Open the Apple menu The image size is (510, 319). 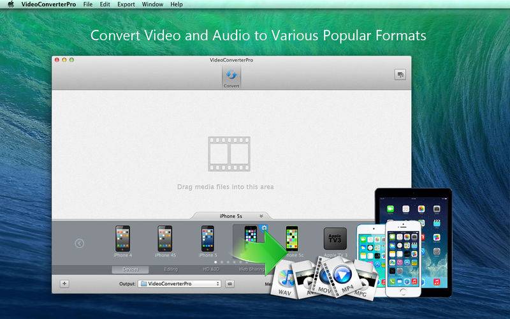pyautogui.click(x=11, y=4)
